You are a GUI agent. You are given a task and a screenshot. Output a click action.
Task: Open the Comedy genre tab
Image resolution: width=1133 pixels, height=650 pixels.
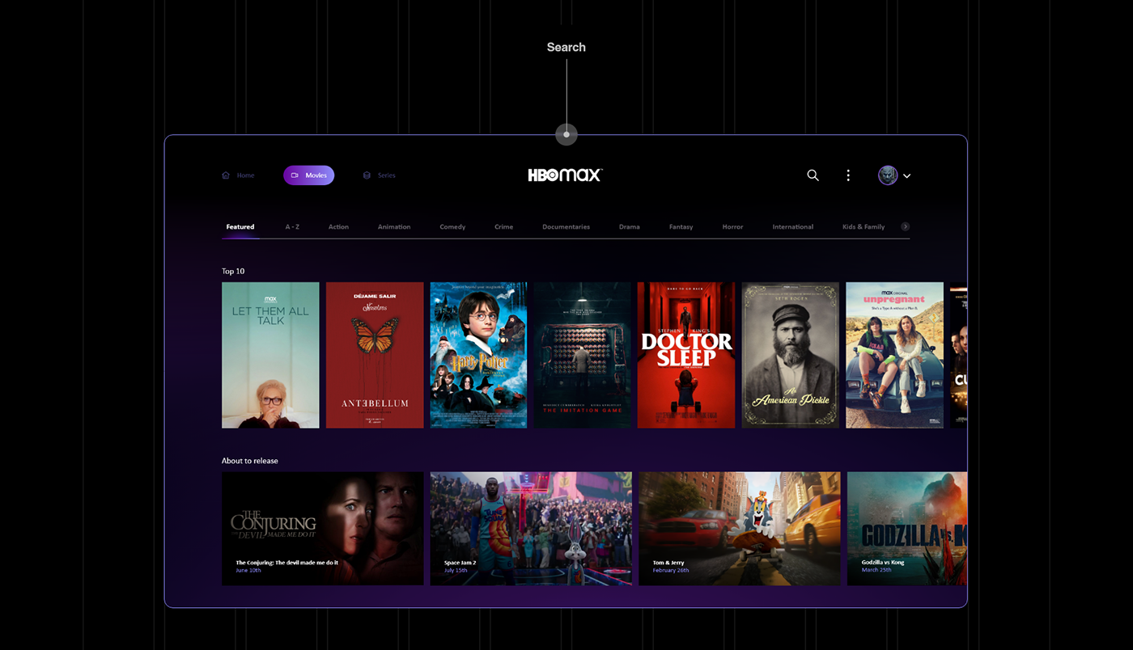tap(452, 227)
